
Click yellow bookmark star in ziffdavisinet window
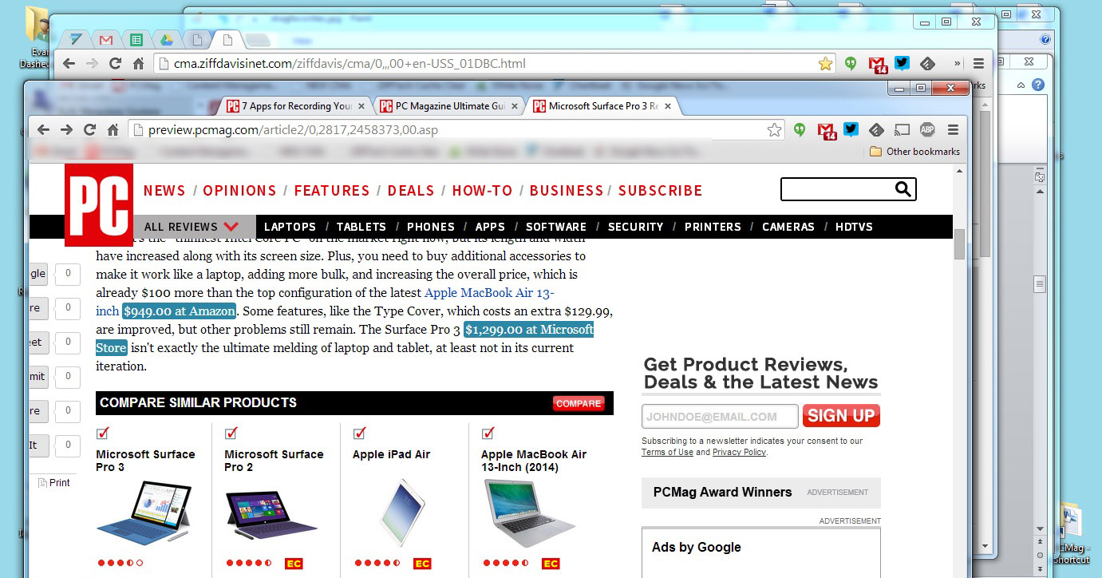825,63
